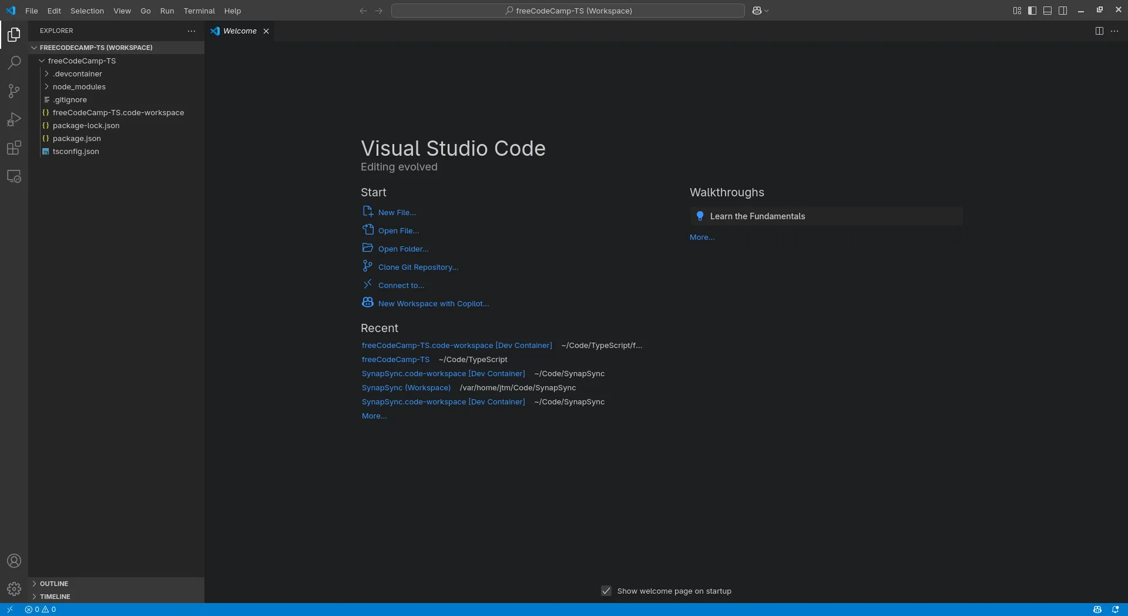The image size is (1128, 616).
Task: Expand the OUTLINE section
Action: [x=53, y=583]
